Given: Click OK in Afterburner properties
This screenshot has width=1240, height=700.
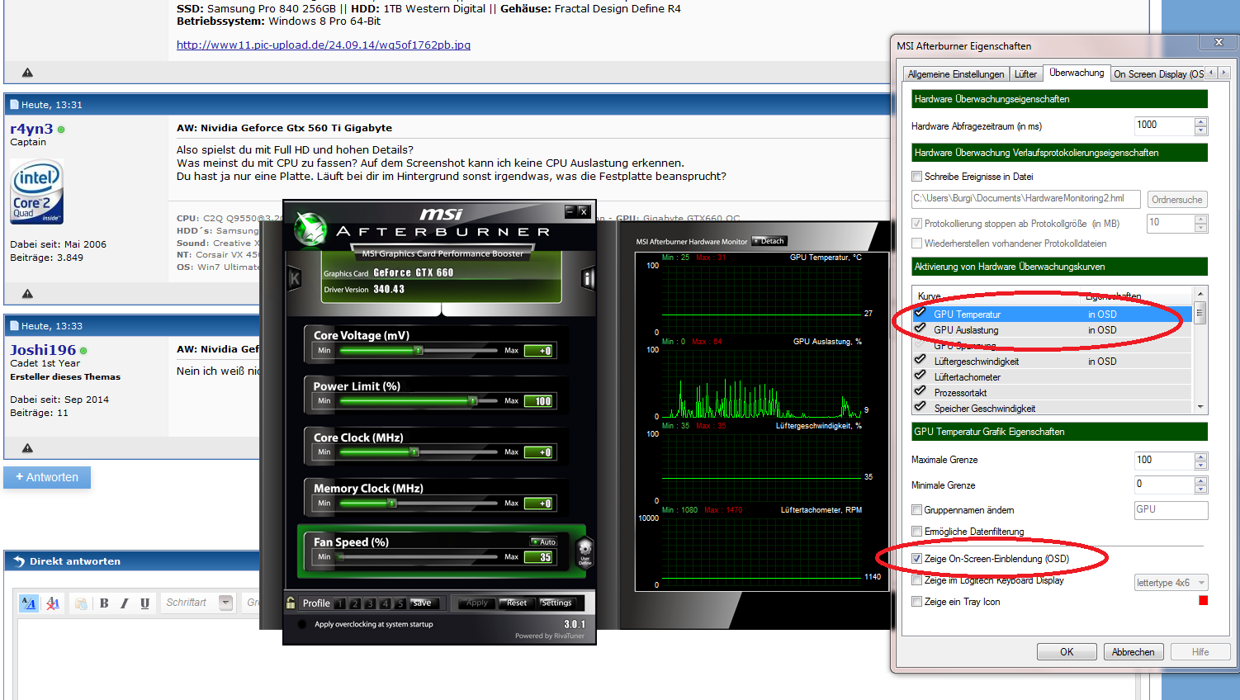Looking at the screenshot, I should 1067,652.
